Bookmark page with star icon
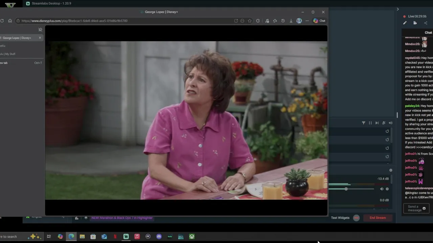 click(x=250, y=21)
